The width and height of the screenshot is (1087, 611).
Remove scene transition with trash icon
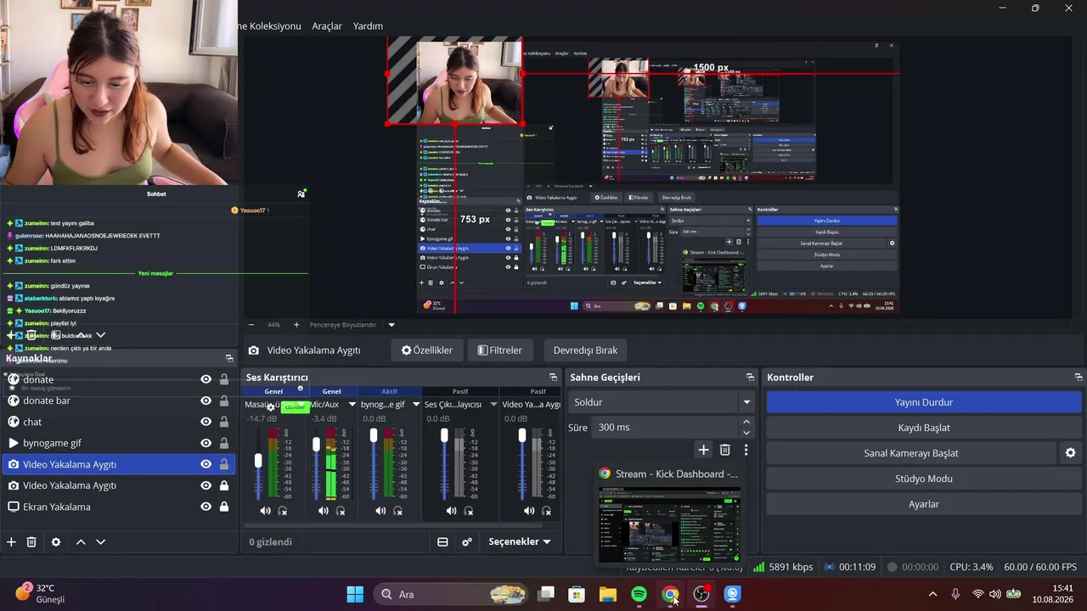(724, 450)
